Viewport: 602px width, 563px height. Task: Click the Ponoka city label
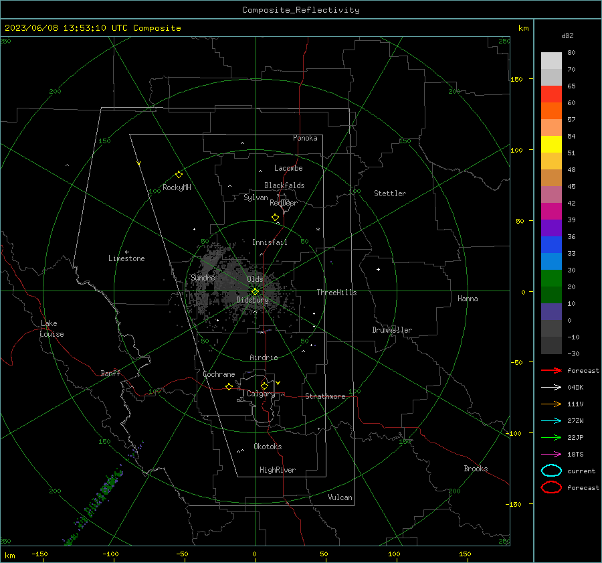[x=305, y=138]
